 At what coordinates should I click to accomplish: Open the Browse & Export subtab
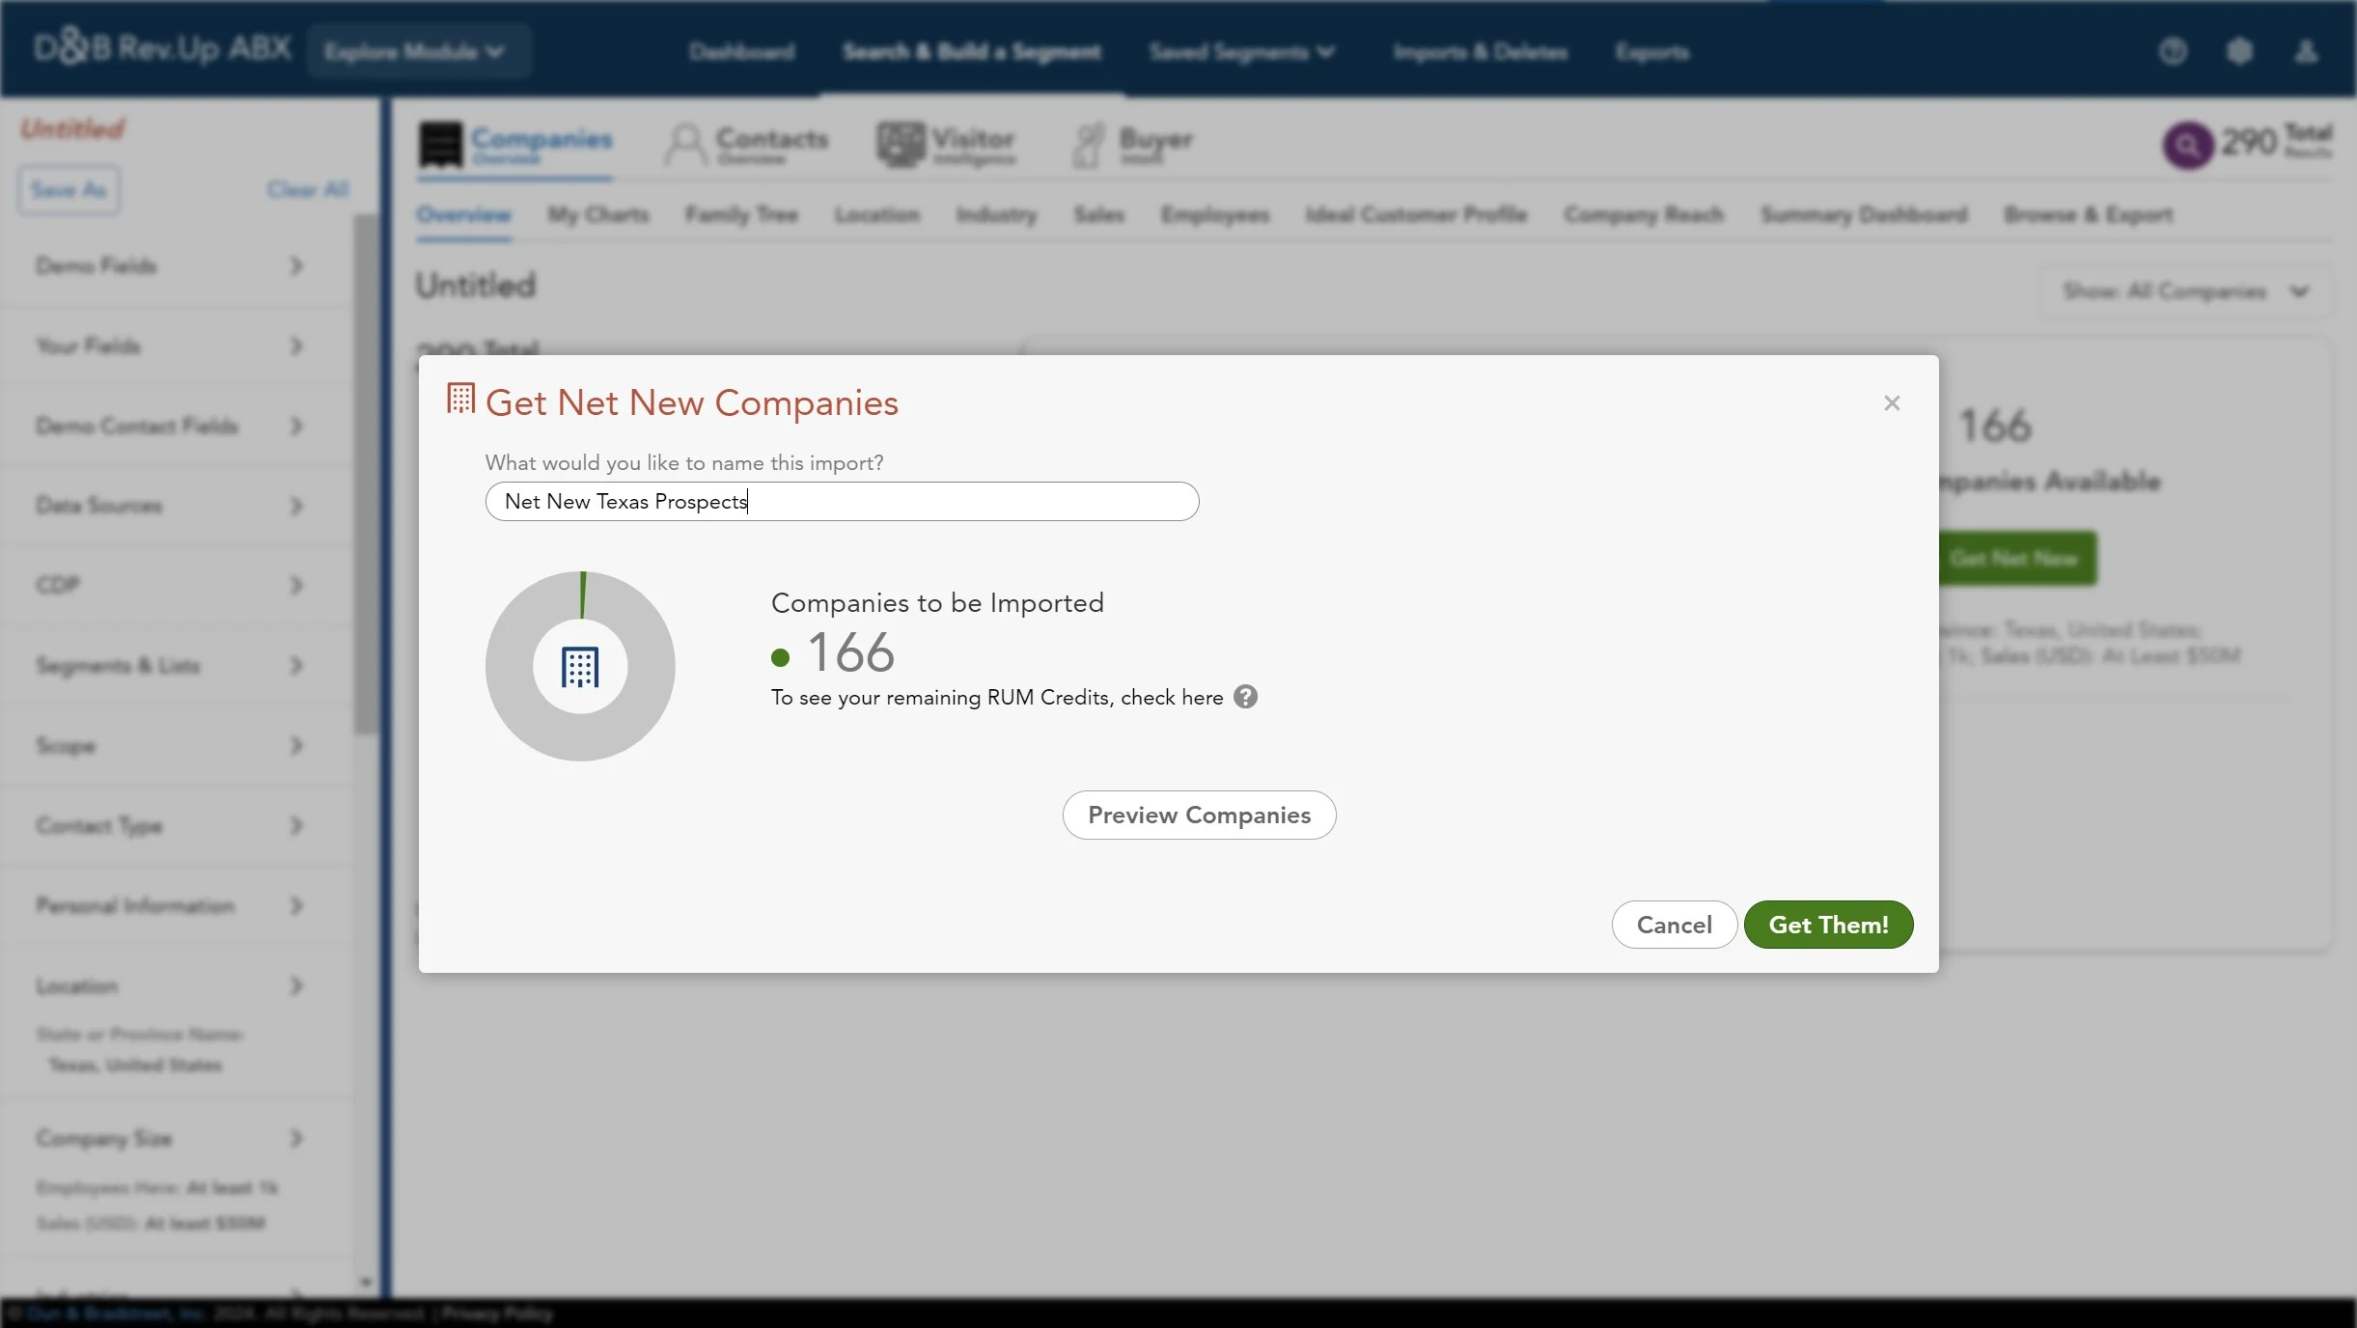pyautogui.click(x=2088, y=214)
